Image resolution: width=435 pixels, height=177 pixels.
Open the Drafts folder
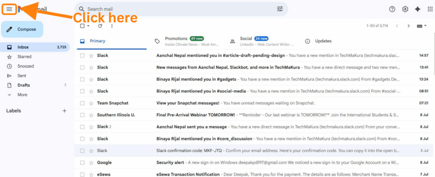pyautogui.click(x=35, y=85)
